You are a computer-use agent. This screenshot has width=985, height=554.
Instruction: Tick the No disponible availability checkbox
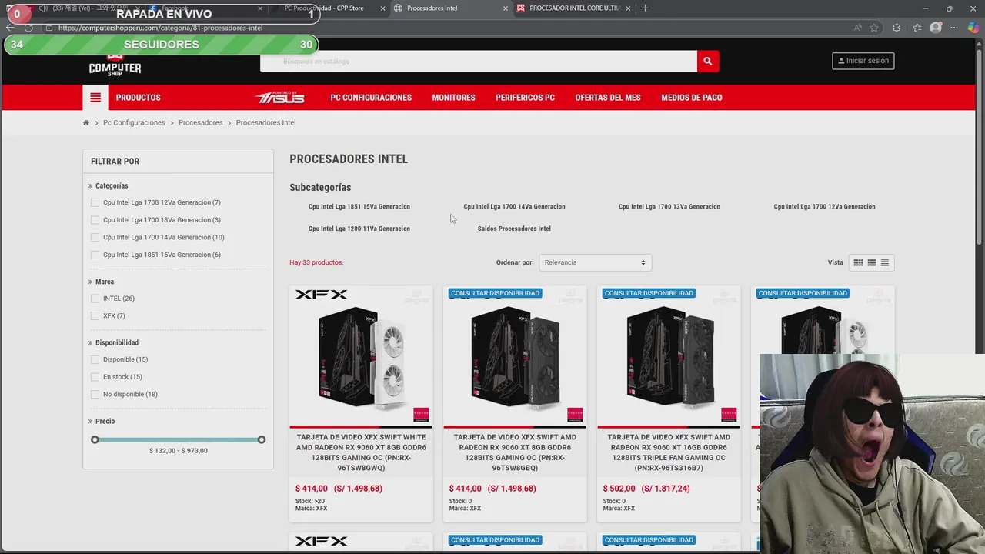point(95,395)
